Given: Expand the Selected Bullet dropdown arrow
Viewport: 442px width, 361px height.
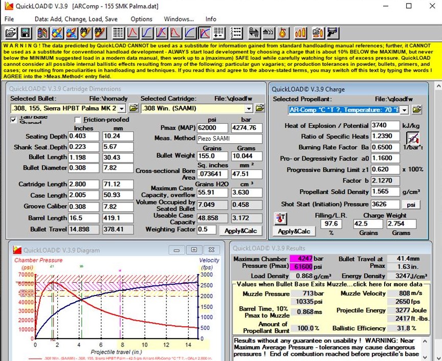Looking at the screenshot, I should pyautogui.click(x=121, y=108).
